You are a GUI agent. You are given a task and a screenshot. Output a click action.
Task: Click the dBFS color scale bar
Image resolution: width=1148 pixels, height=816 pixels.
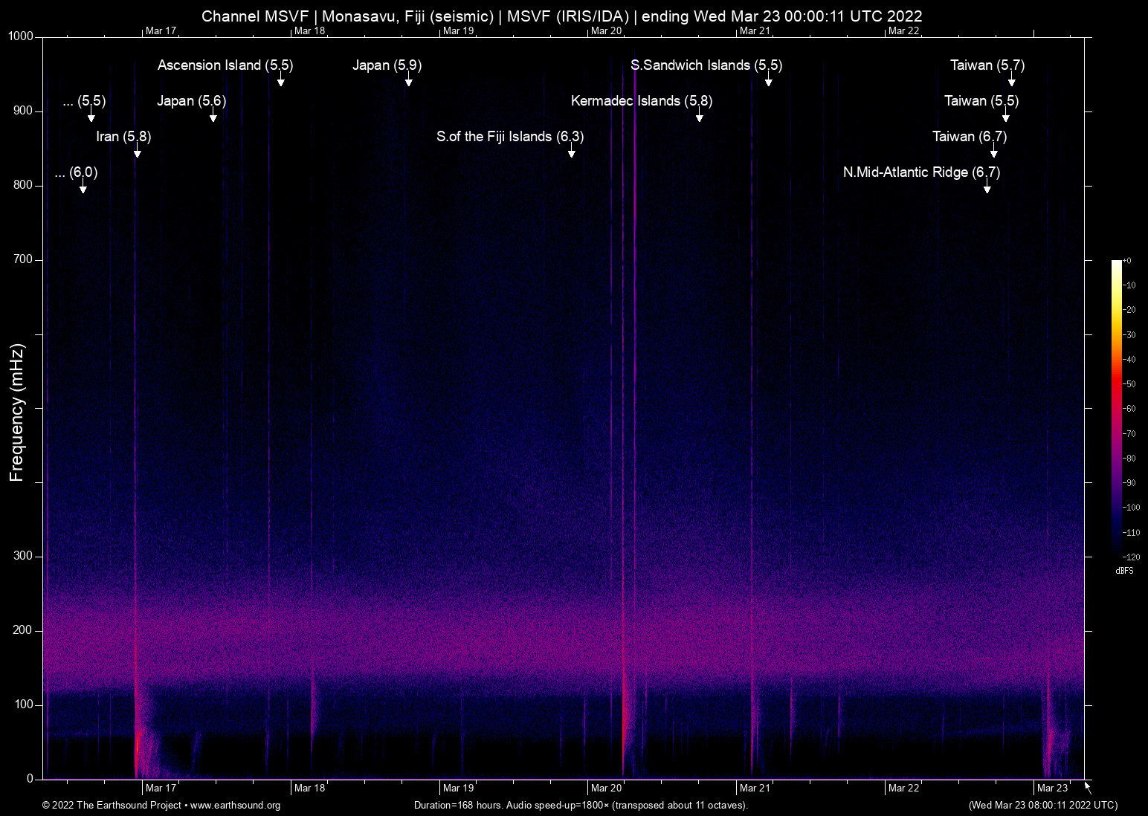[1116, 407]
